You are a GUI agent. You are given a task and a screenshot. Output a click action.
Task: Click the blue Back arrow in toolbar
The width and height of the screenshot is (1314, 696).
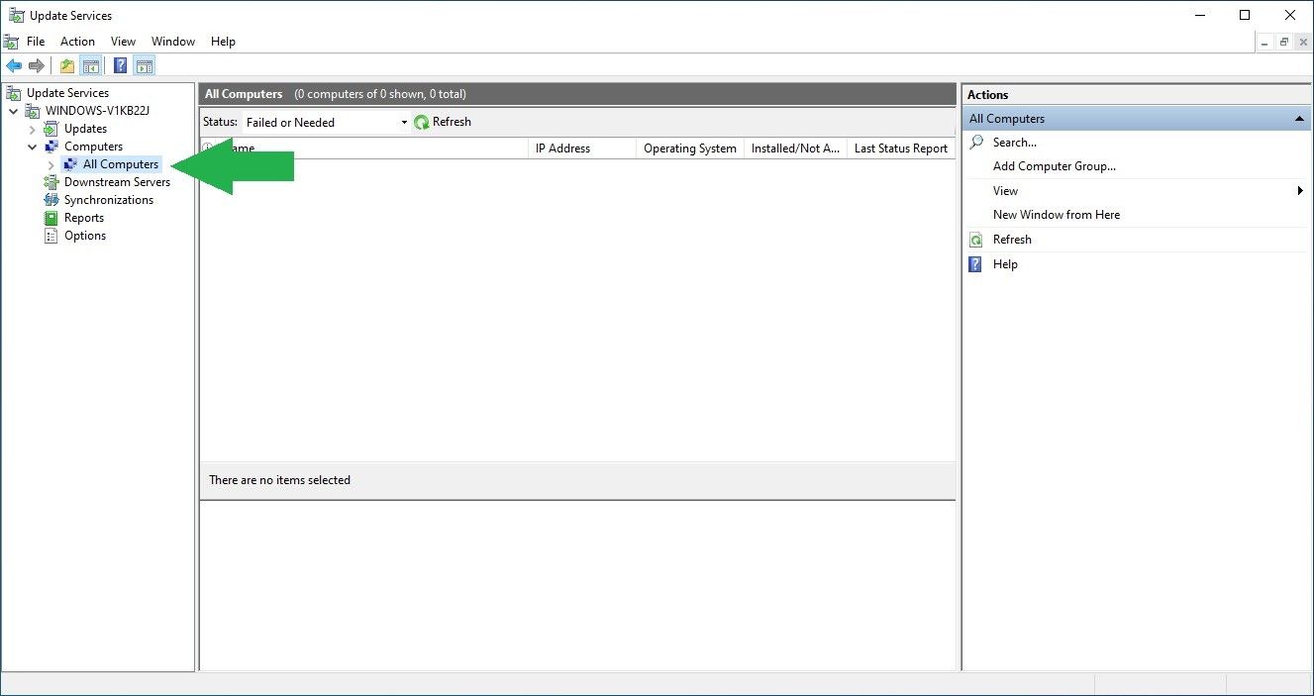(x=14, y=66)
